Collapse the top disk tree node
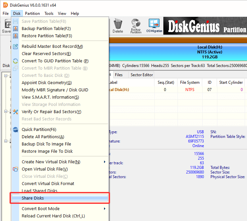 [6, 76]
